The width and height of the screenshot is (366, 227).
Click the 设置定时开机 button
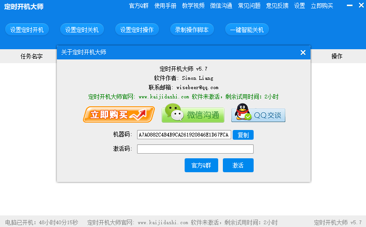point(27,30)
